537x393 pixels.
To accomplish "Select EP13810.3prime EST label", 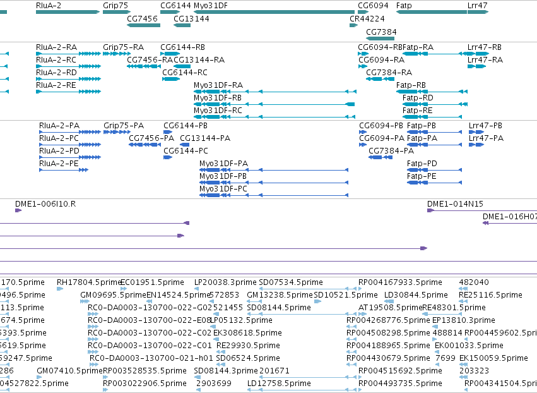I will pos(464,320).
